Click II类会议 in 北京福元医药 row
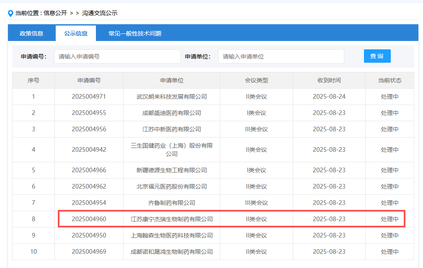The image size is (423, 268). [257, 186]
